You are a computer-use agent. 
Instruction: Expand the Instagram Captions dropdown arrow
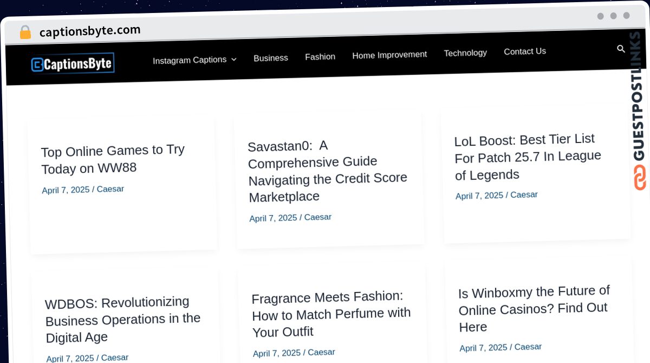click(x=233, y=59)
